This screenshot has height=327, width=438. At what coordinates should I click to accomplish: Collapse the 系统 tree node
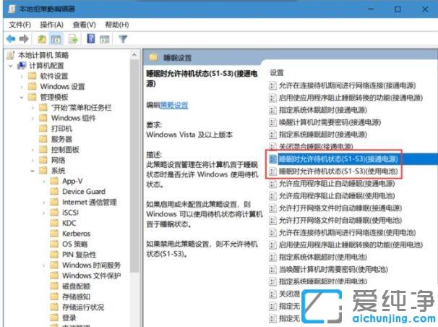[x=33, y=171]
